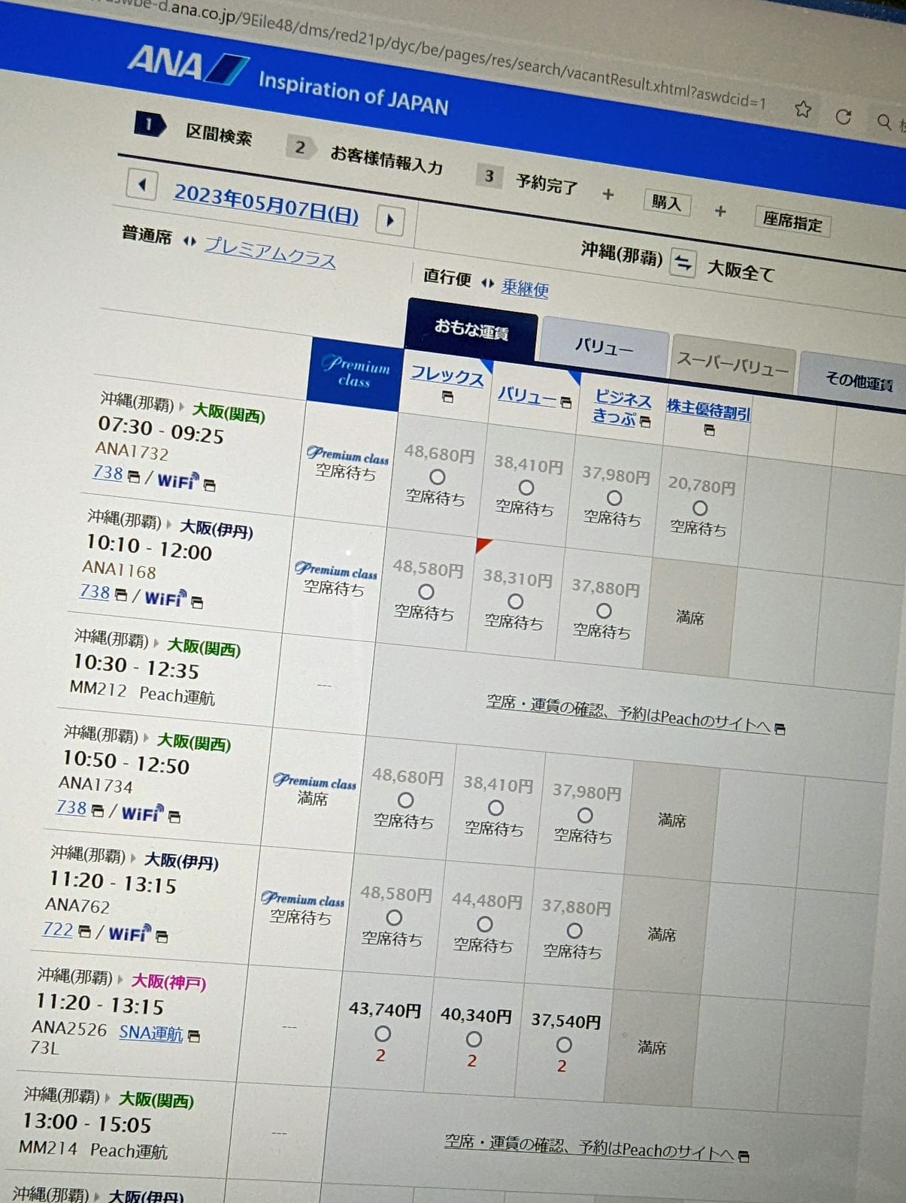Screen dimensions: 906x1203
Task: Open 座席指定 step button
Action: pos(792,220)
